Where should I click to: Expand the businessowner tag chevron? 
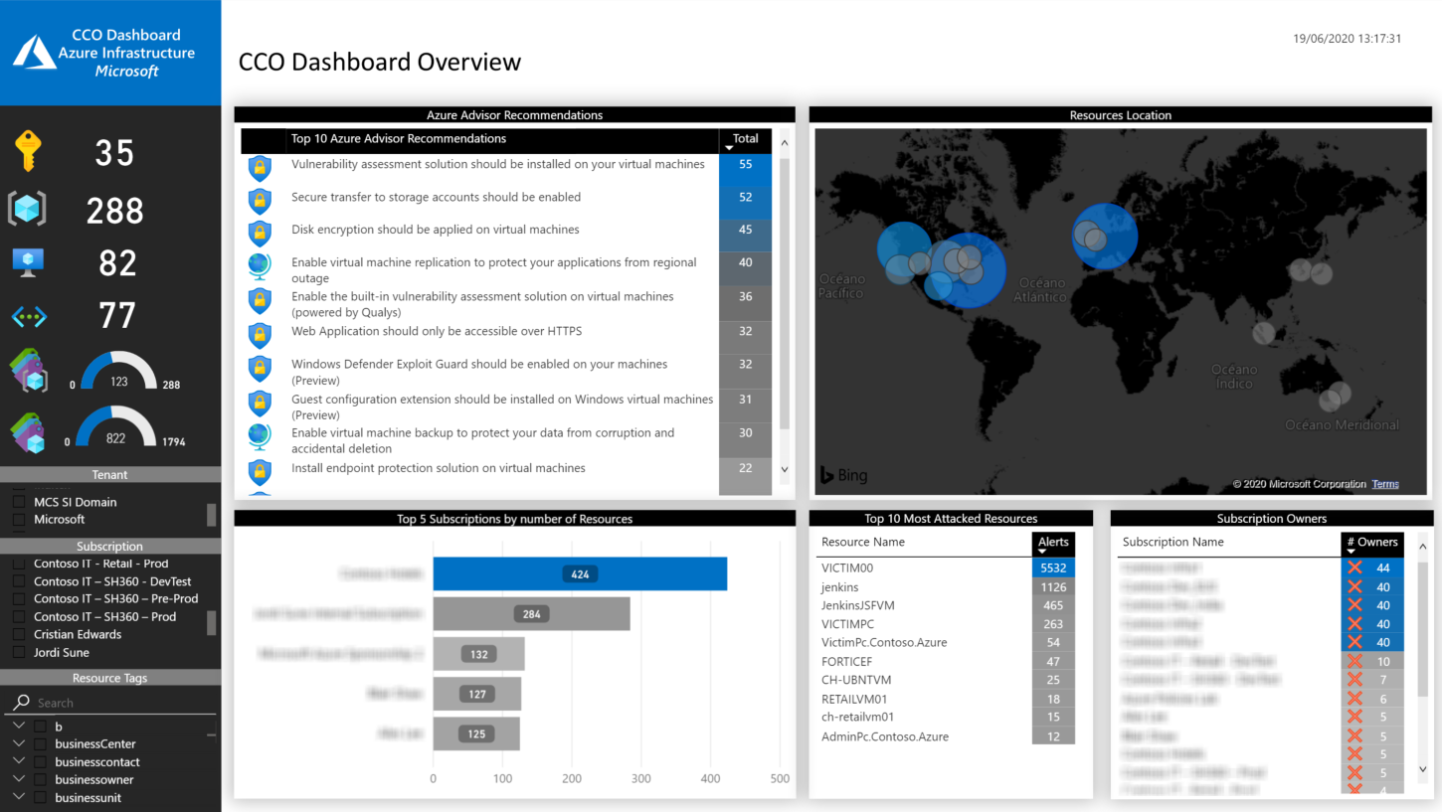click(x=19, y=779)
